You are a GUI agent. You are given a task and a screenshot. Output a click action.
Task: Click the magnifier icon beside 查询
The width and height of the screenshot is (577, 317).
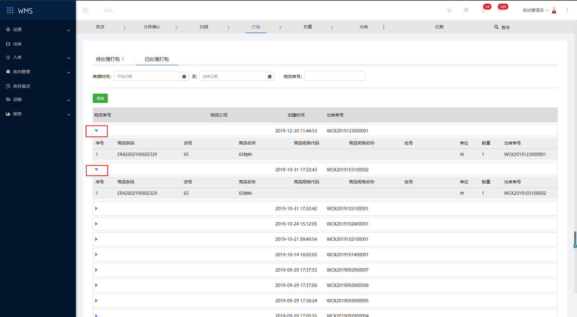click(x=496, y=27)
